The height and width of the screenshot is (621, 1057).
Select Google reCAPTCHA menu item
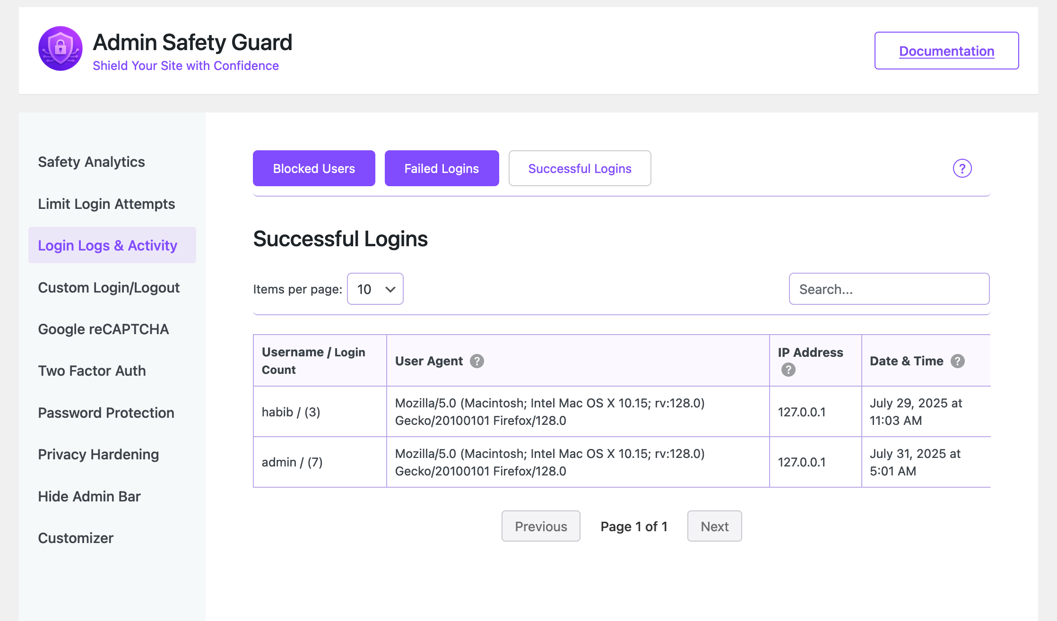click(x=103, y=329)
